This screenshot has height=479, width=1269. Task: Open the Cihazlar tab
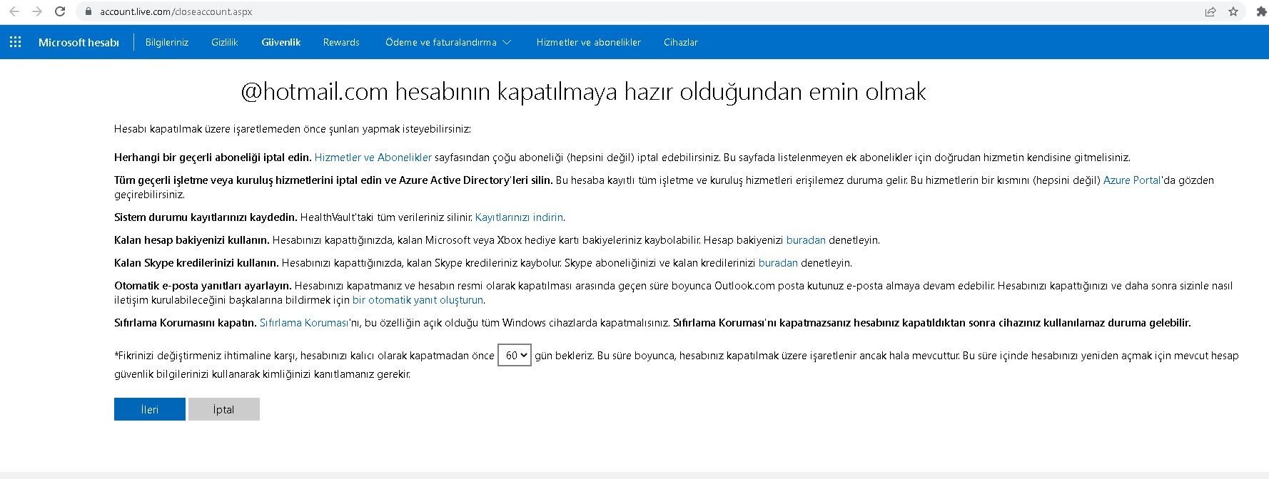[x=681, y=42]
